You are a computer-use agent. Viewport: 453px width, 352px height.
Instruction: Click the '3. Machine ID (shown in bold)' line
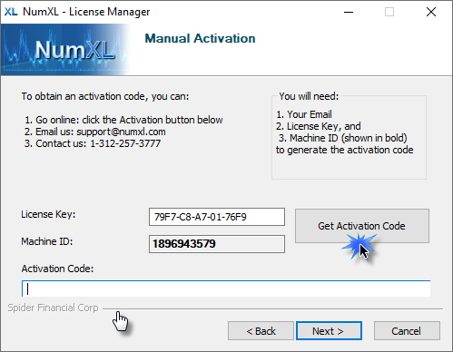tap(342, 138)
